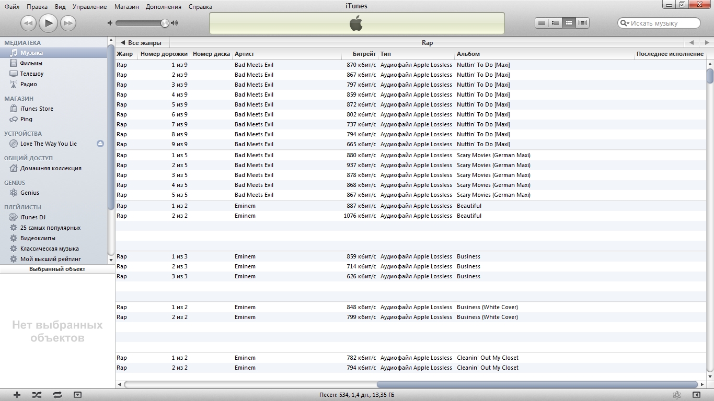This screenshot has width=714, height=401.
Task: Open the Управление menu
Action: [89, 7]
